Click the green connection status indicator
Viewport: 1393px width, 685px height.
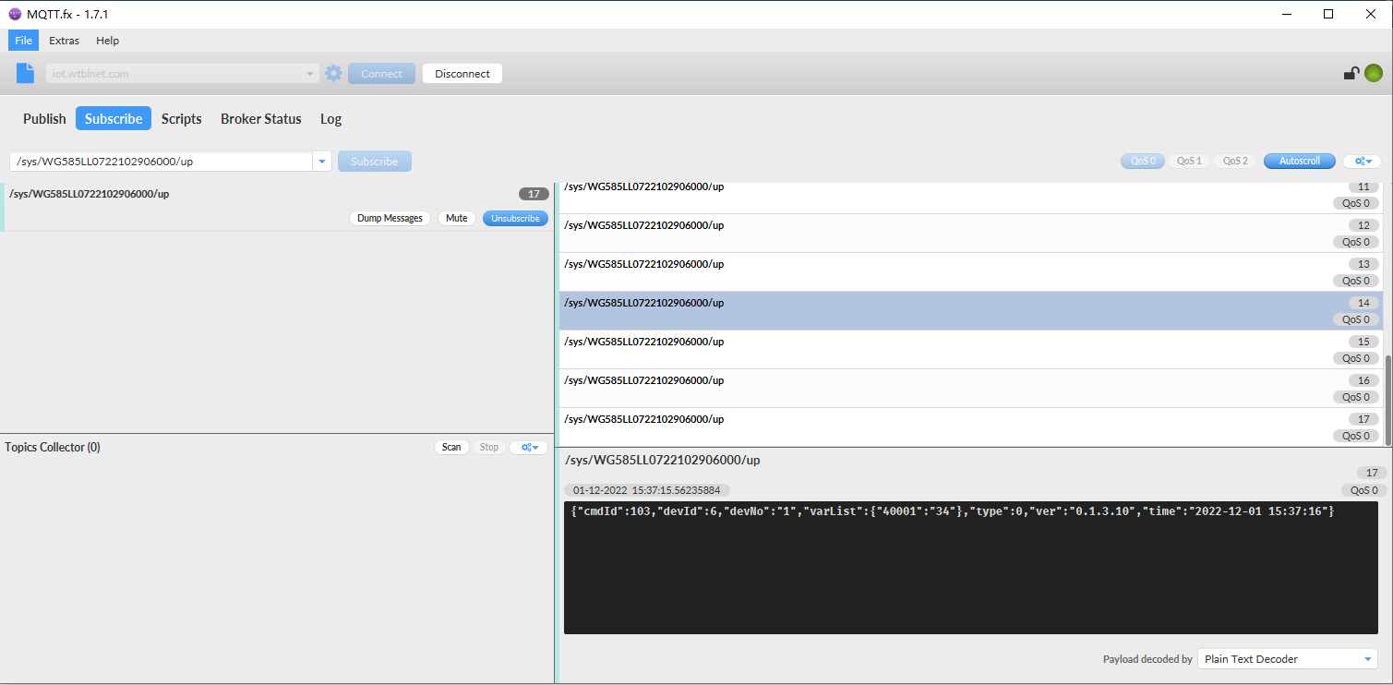1374,74
